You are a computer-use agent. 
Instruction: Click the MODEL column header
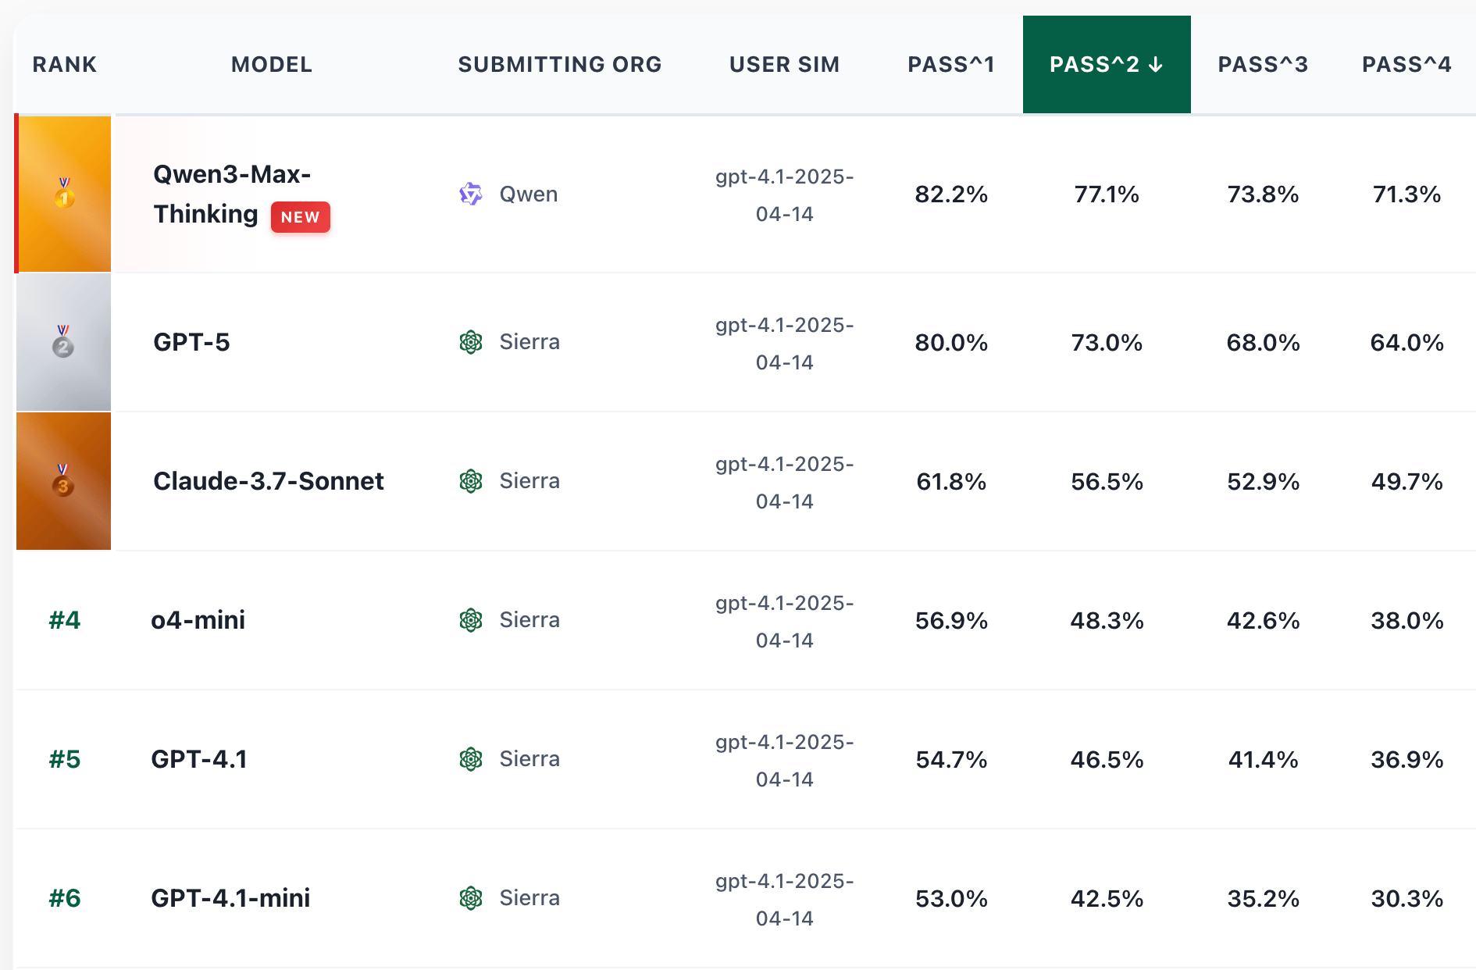[x=271, y=65]
